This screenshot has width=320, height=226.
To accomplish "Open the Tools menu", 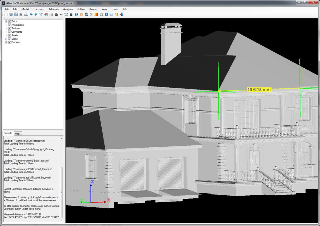I will [x=114, y=9].
